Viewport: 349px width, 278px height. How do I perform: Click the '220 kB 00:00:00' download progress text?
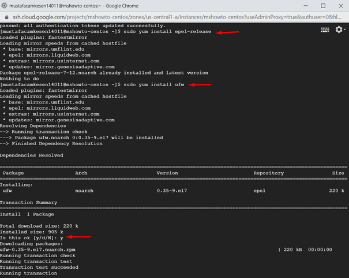click(x=305, y=250)
